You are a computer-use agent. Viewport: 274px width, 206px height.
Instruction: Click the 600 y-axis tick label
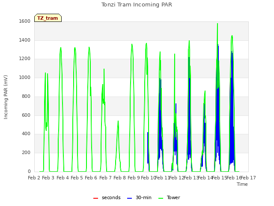(x=26, y=115)
